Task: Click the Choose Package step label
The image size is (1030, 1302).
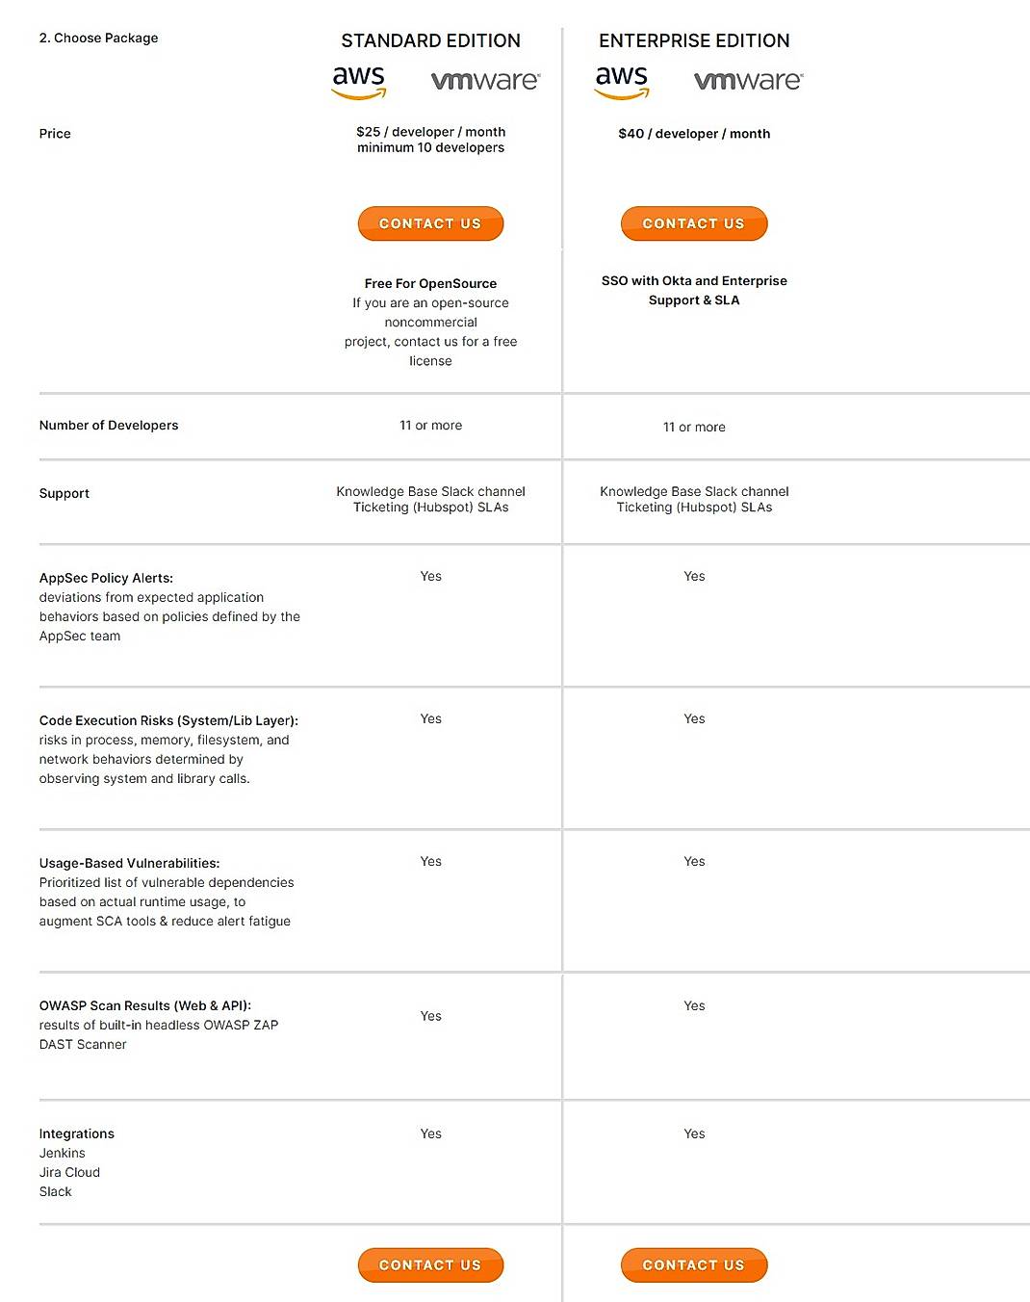Action: (98, 38)
